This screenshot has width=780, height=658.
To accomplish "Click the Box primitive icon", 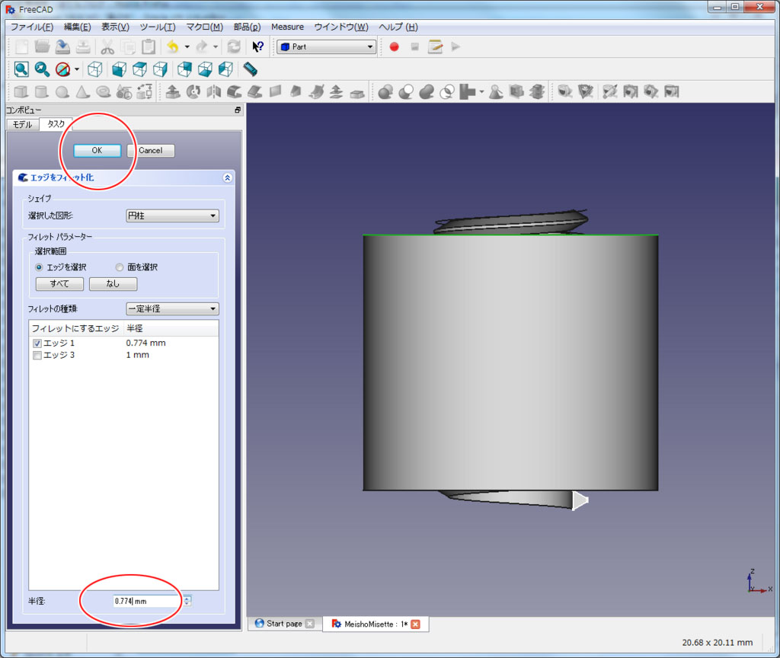I will click(x=21, y=91).
